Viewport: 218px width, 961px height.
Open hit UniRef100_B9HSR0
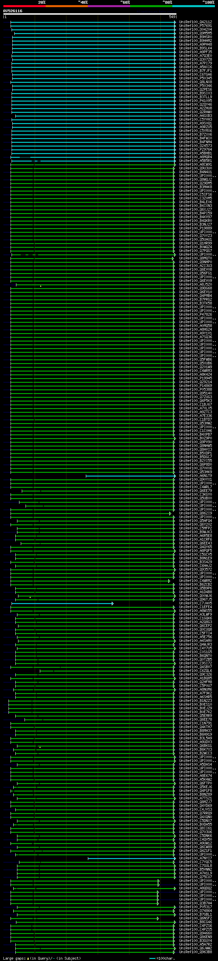click(x=195, y=37)
